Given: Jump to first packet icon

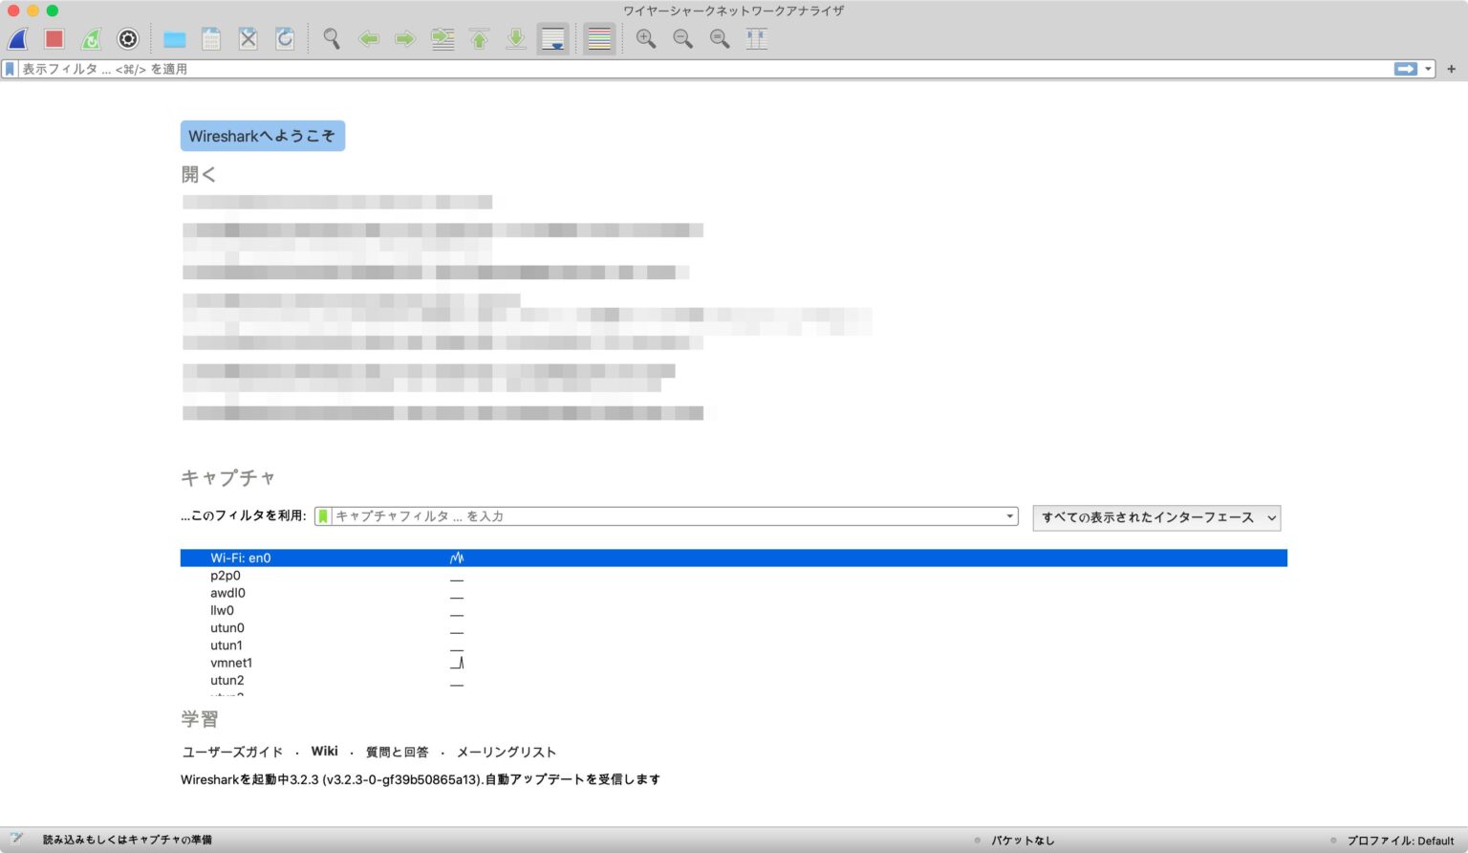Looking at the screenshot, I should click(480, 39).
